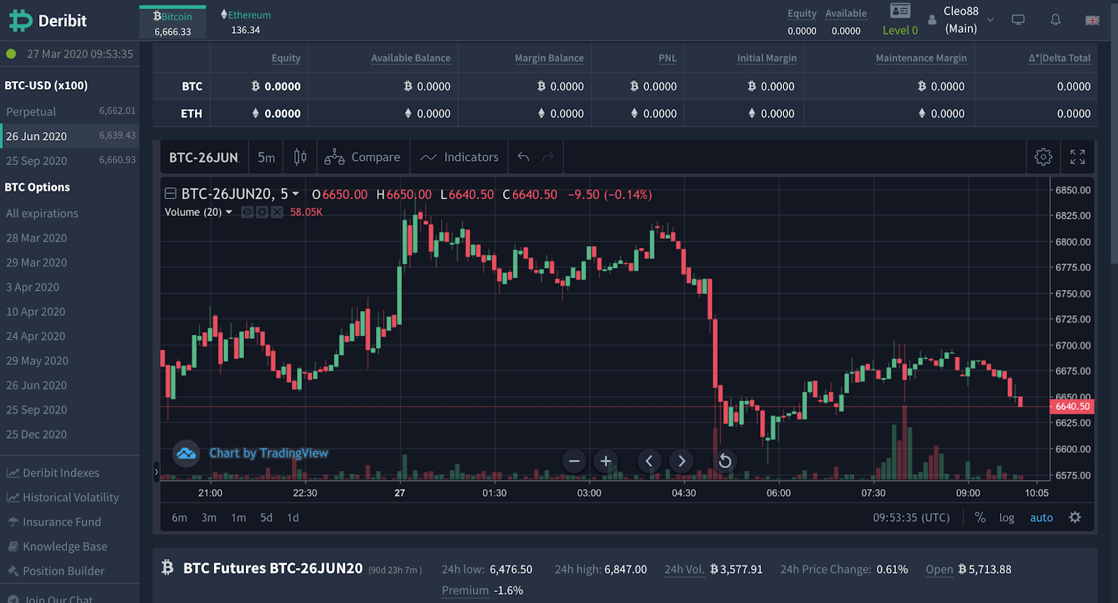
Task: Open the BTC-26JUN20 legend dropdown arrow
Action: 296,194
